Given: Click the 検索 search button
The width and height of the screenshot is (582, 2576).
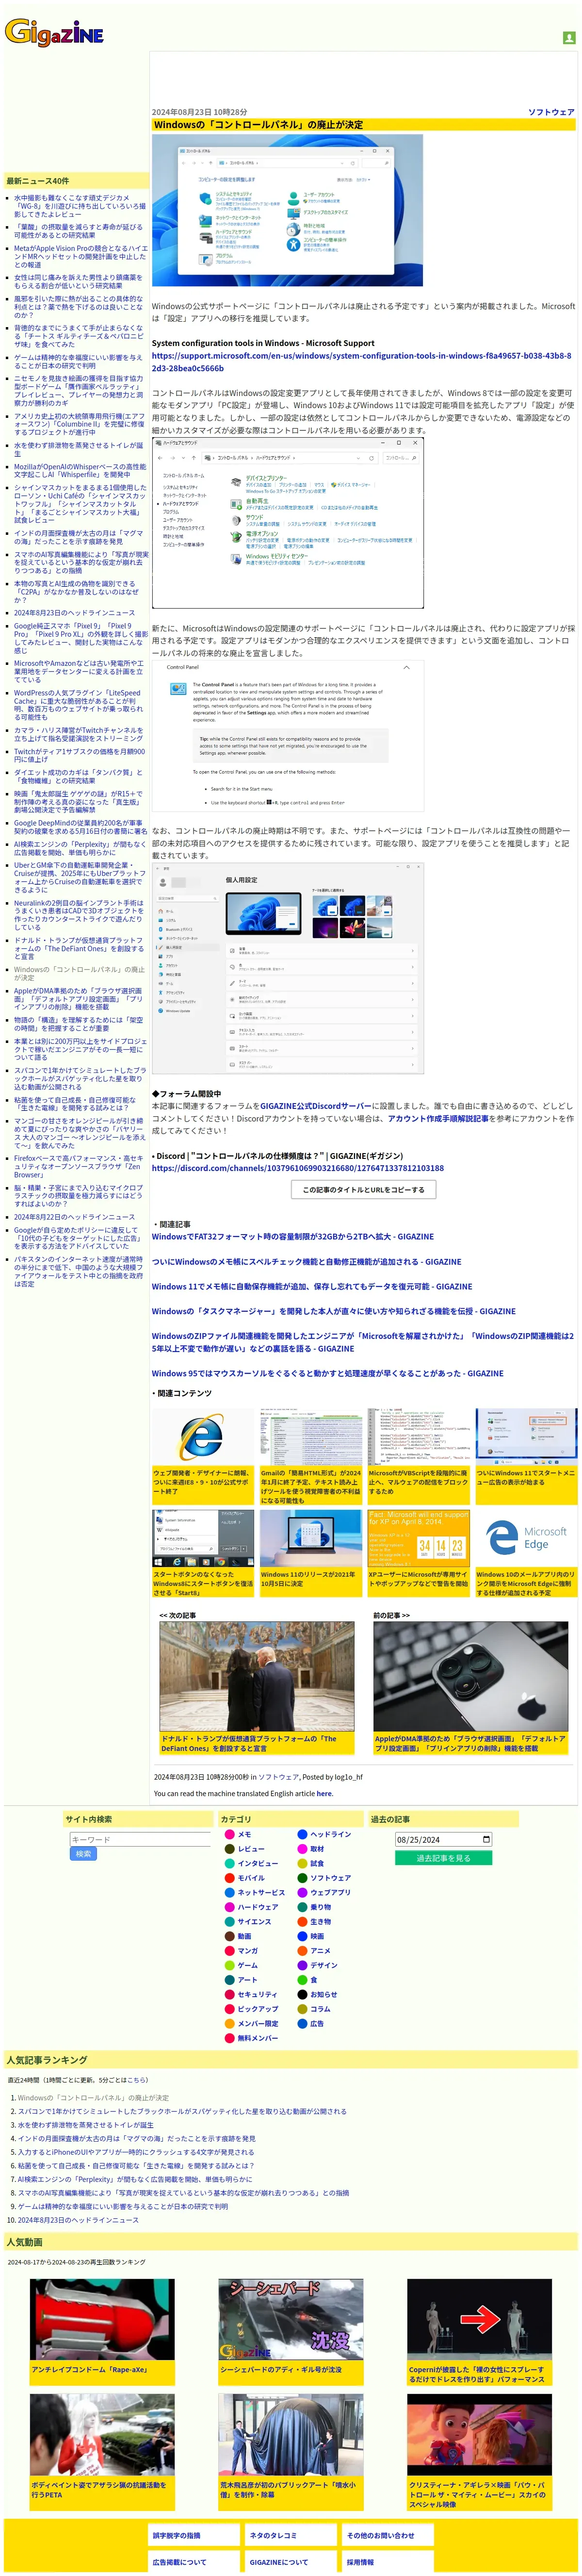Looking at the screenshot, I should point(83,1853).
